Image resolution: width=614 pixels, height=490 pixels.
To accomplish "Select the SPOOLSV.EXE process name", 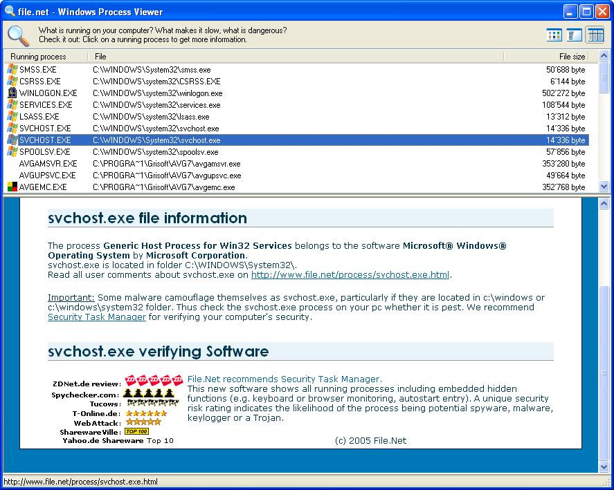I will point(45,152).
